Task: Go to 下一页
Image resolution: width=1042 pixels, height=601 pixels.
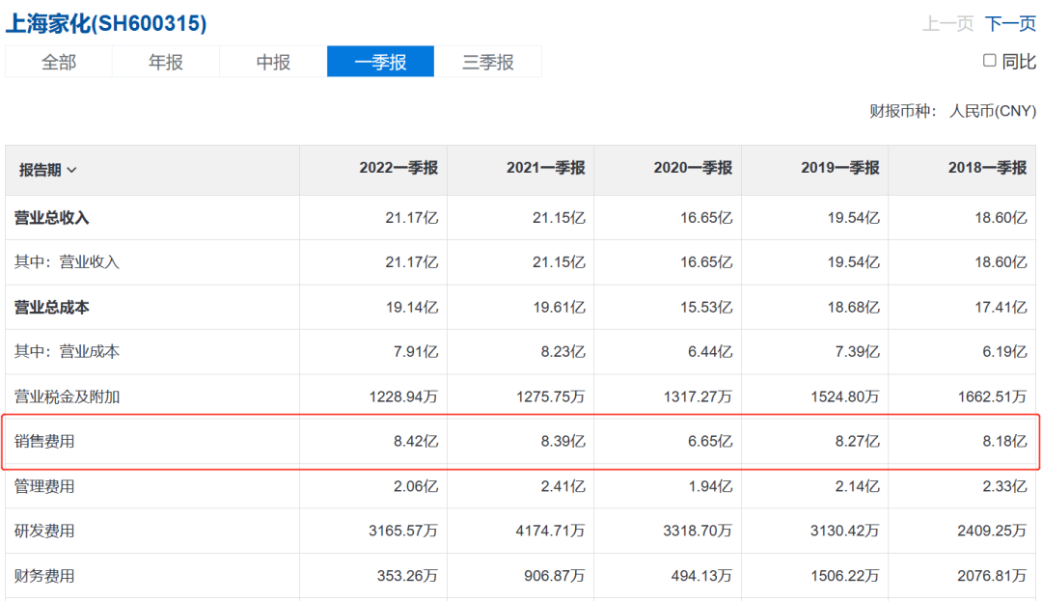Action: click(1010, 24)
